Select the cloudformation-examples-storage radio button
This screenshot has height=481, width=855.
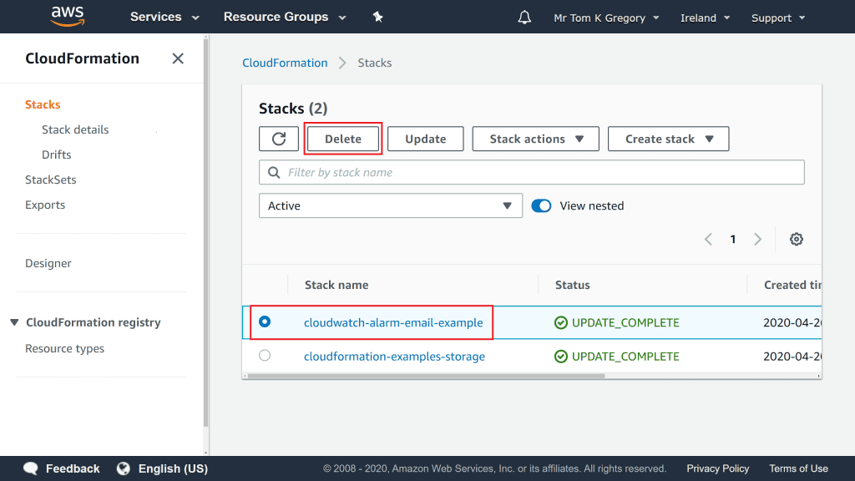[x=265, y=356]
